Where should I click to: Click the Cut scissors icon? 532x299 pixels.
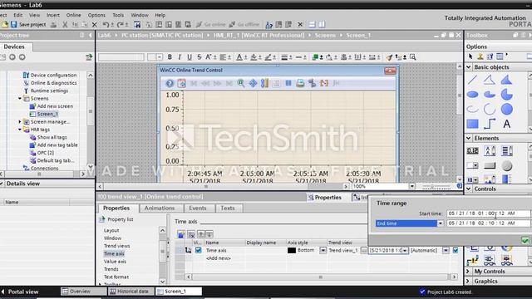[x=65, y=24]
